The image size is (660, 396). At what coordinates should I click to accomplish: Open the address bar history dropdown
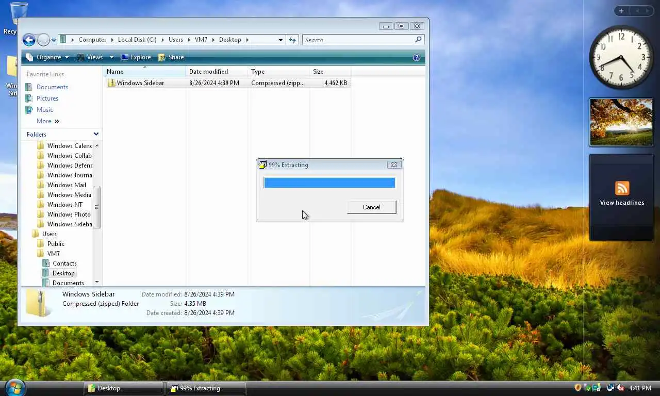pos(280,40)
